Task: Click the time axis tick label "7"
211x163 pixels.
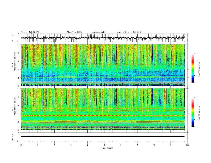Action: coord(137,145)
